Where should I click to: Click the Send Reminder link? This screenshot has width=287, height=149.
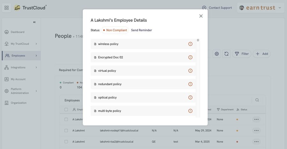142,30
